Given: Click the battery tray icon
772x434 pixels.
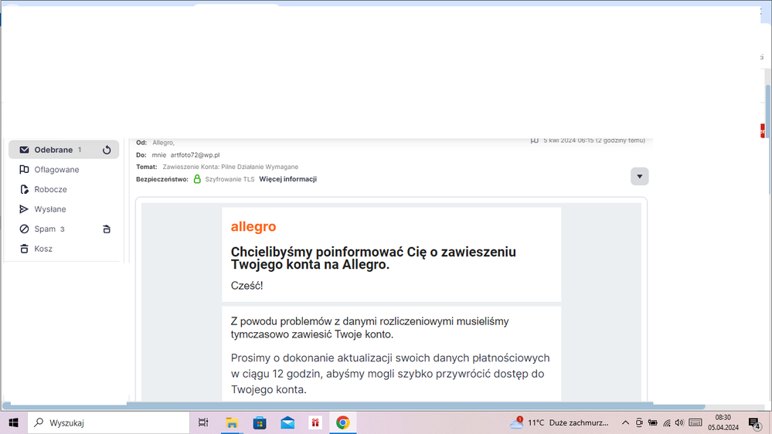Looking at the screenshot, I should pyautogui.click(x=653, y=422).
